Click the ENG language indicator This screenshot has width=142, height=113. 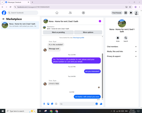coord(126,111)
